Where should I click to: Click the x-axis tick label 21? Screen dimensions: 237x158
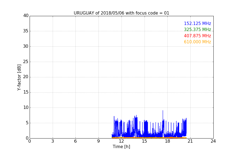190,141
